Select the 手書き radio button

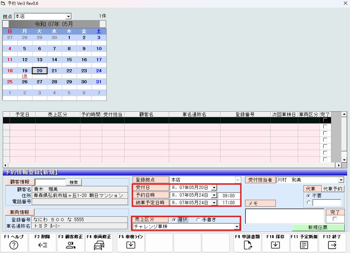click(x=198, y=220)
